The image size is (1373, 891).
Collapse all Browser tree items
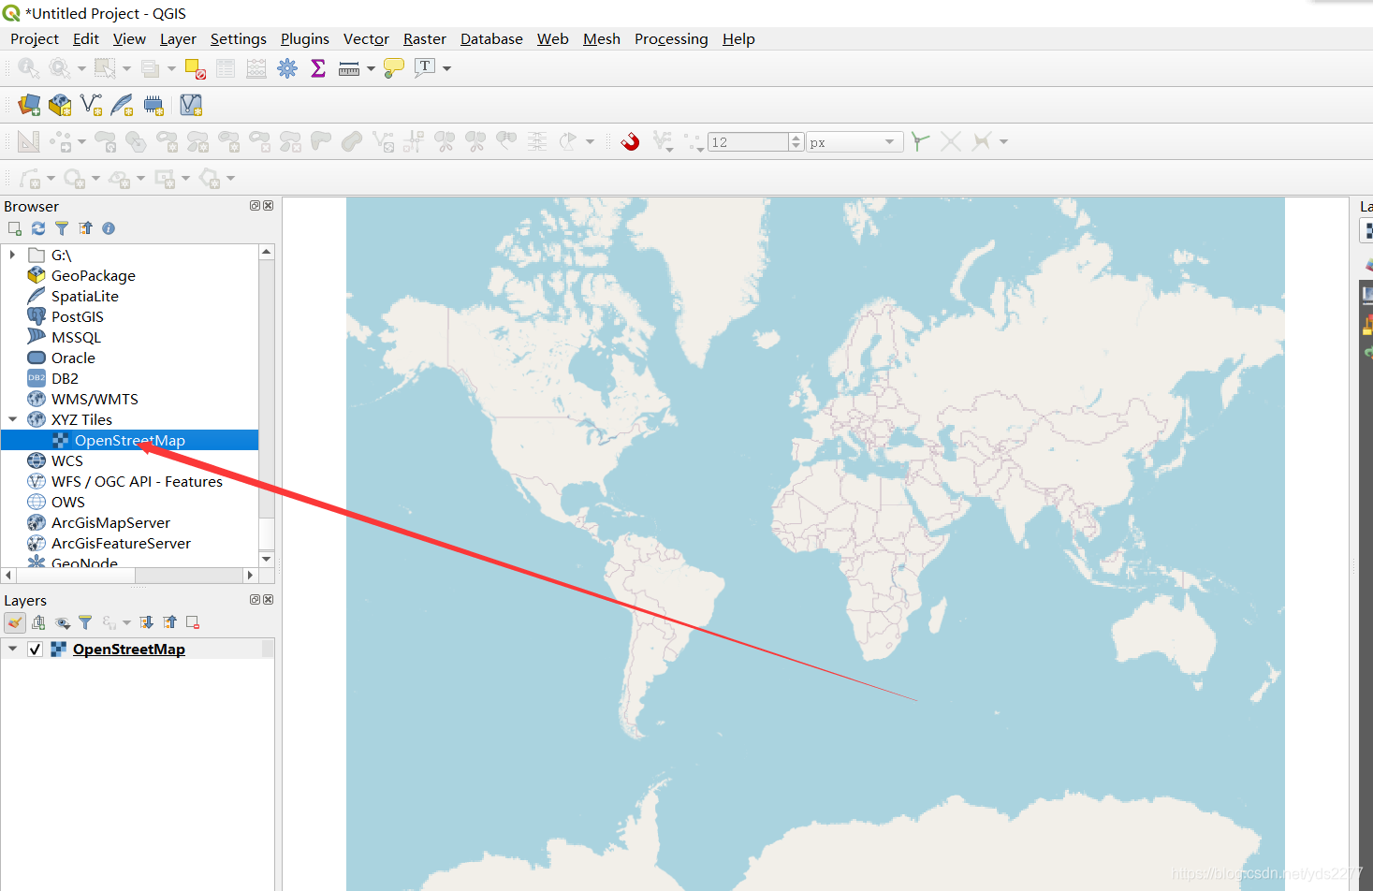[x=85, y=228]
